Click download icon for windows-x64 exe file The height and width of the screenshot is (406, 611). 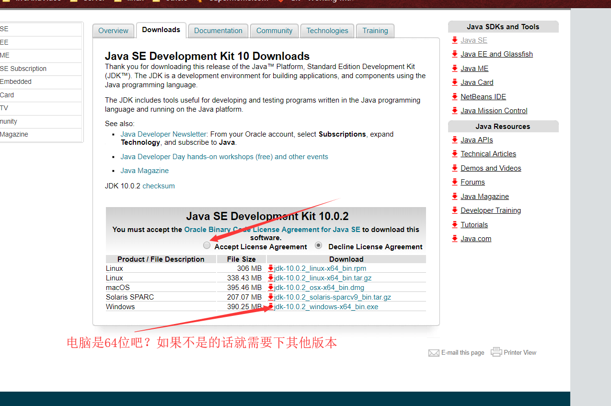click(271, 307)
